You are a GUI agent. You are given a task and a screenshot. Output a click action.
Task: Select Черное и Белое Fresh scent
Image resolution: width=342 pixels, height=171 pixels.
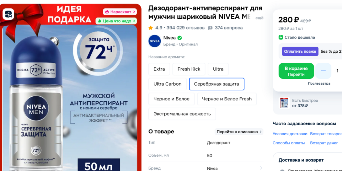point(227,99)
